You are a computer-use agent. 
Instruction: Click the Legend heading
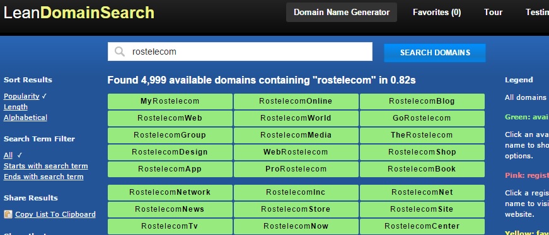click(519, 80)
